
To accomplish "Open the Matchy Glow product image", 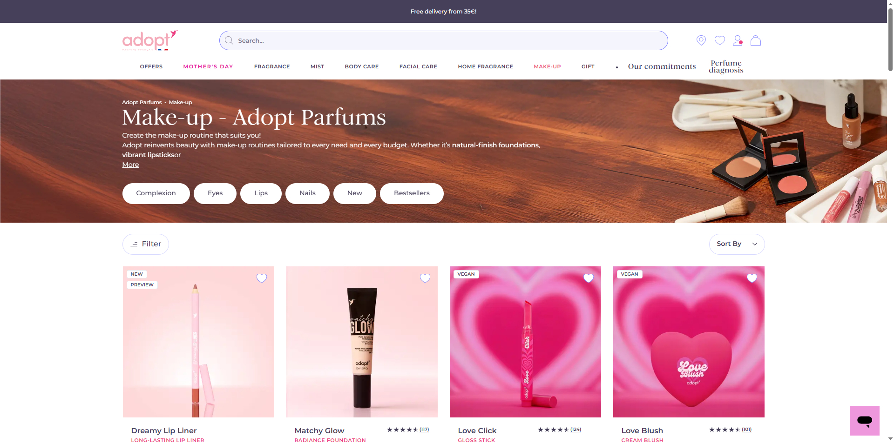I will coord(362,342).
